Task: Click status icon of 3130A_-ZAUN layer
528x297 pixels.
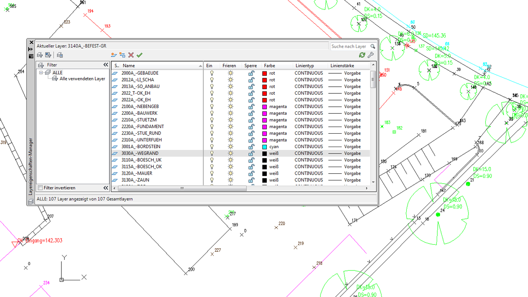Action: click(x=115, y=180)
